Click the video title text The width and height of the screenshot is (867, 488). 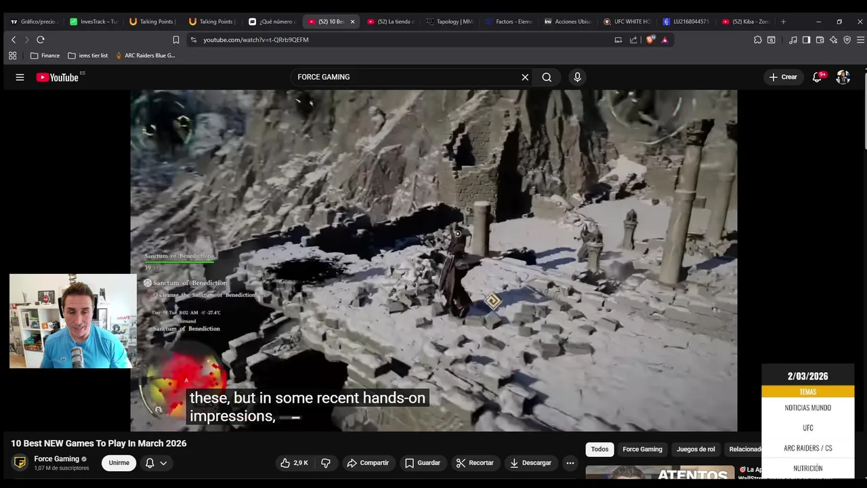pyautogui.click(x=99, y=443)
